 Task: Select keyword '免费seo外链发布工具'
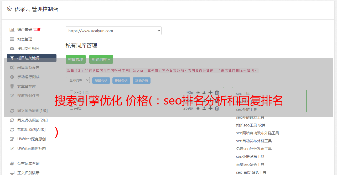[254, 149]
